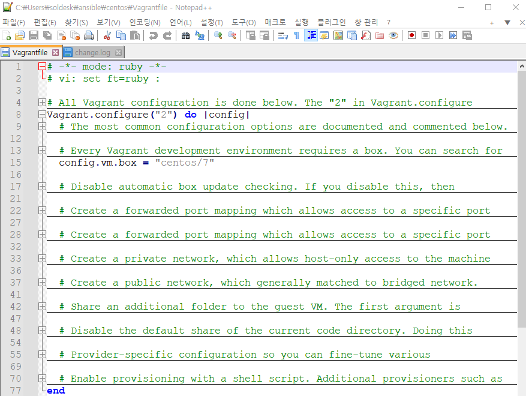Click the Copy icon
This screenshot has width=526, height=396.
(121, 35)
